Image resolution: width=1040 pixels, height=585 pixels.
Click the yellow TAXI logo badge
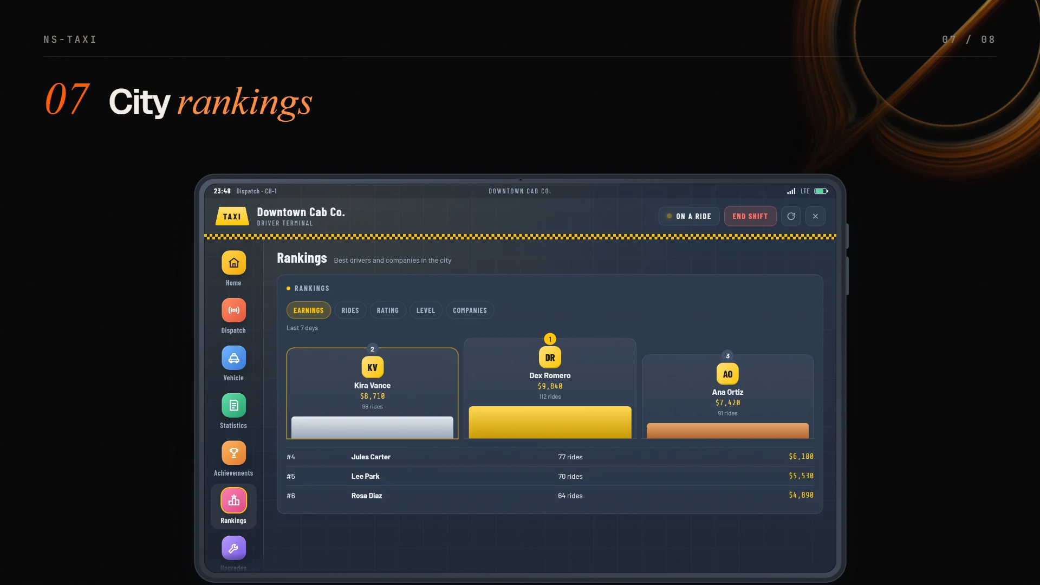232,216
